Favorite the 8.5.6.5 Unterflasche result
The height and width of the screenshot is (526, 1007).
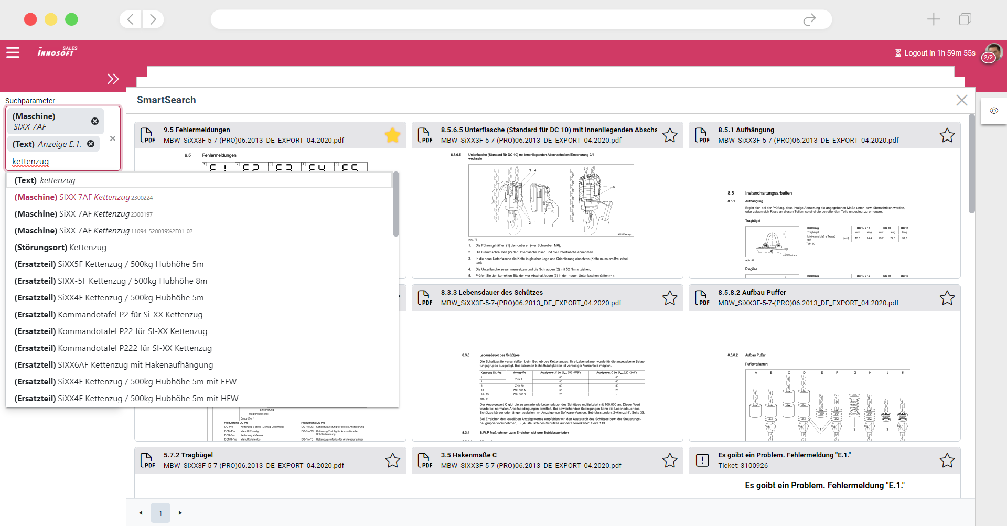click(x=670, y=135)
